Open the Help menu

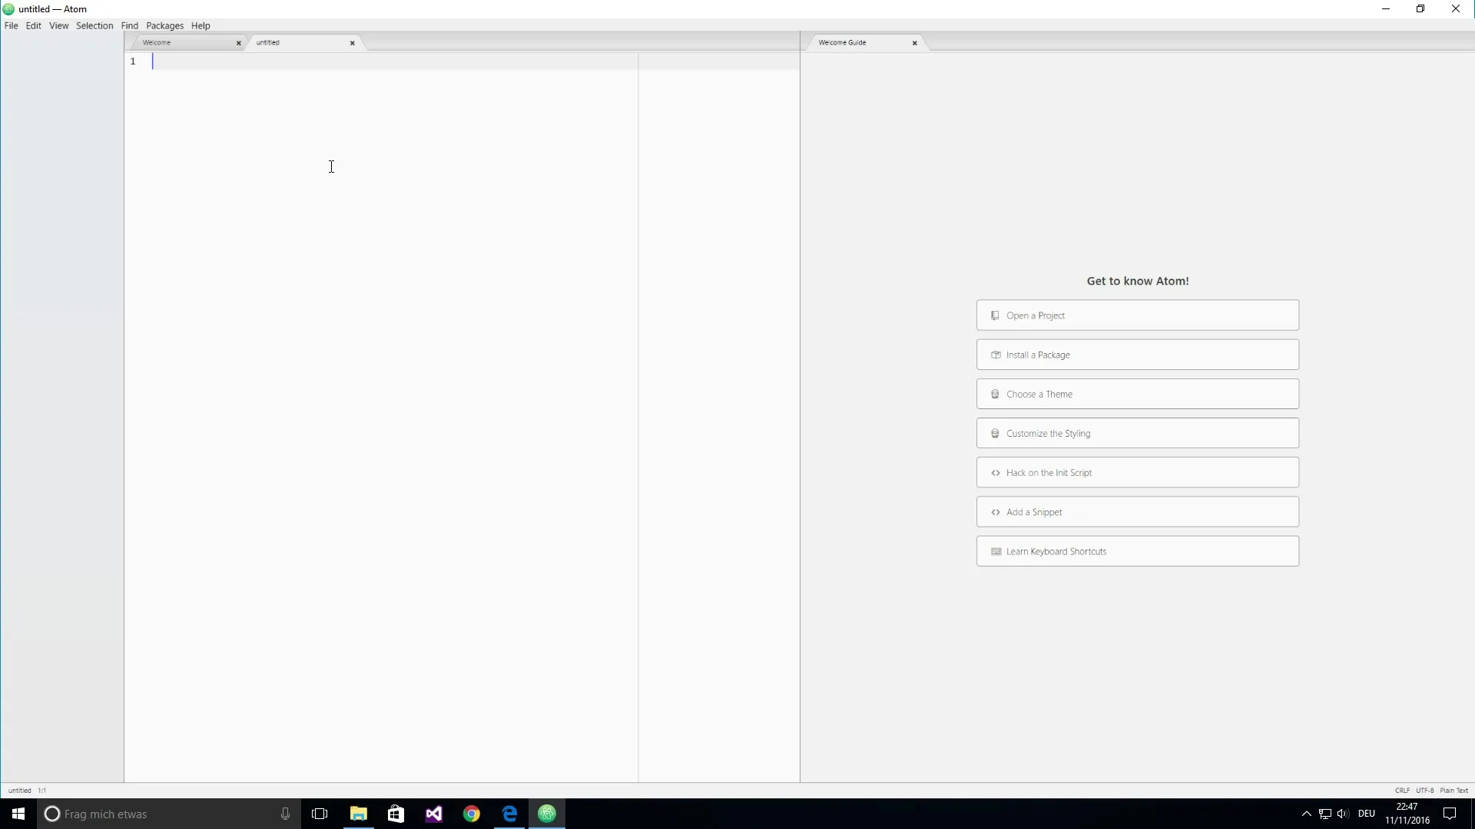coord(201,25)
